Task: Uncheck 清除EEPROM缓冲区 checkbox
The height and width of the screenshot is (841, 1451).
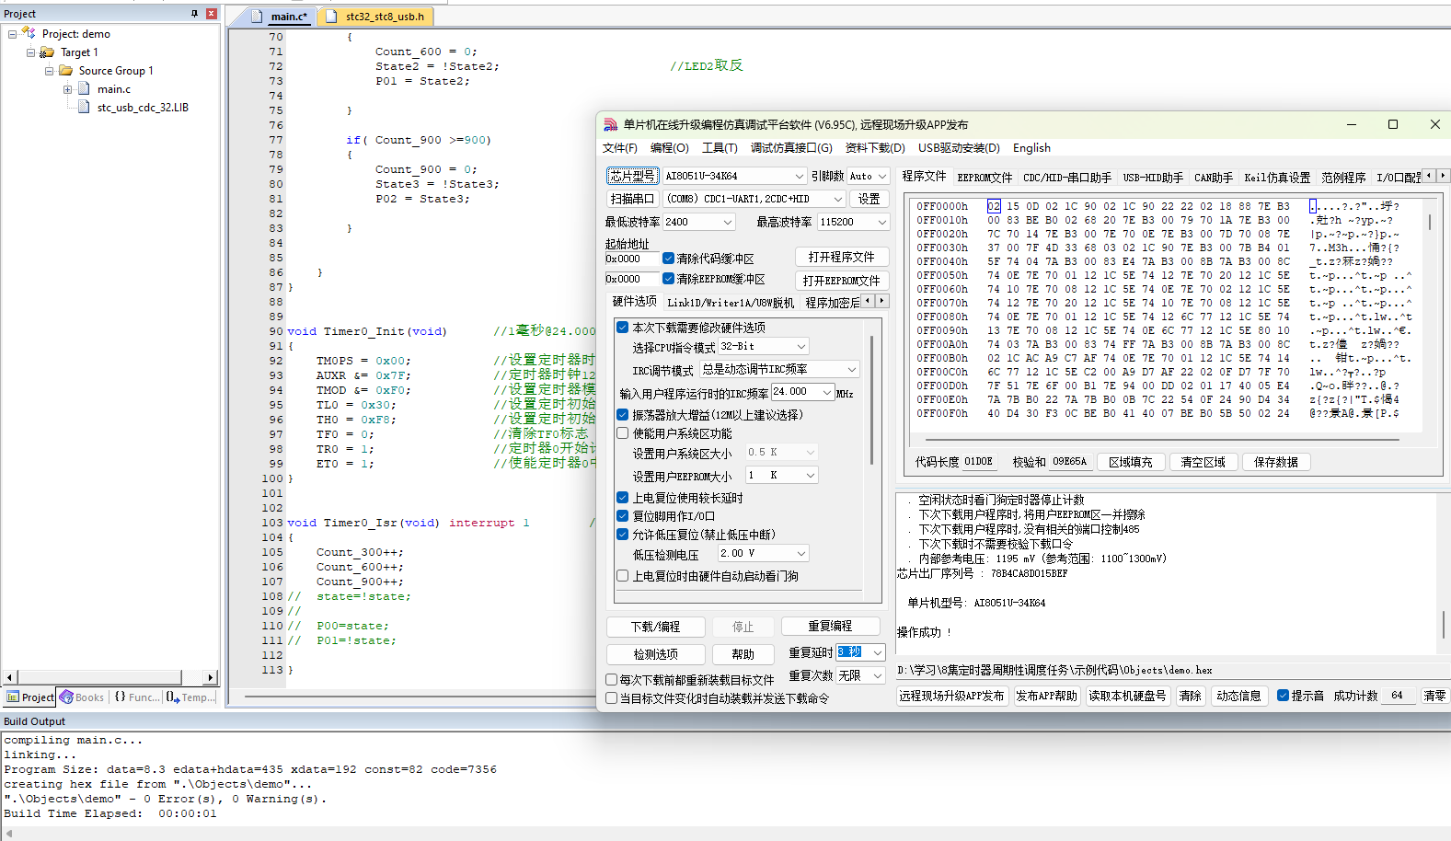Action: (668, 279)
